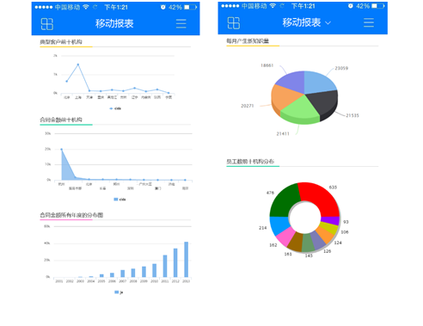
Task: Open the hamburger menu on left phone
Action: [x=181, y=23]
